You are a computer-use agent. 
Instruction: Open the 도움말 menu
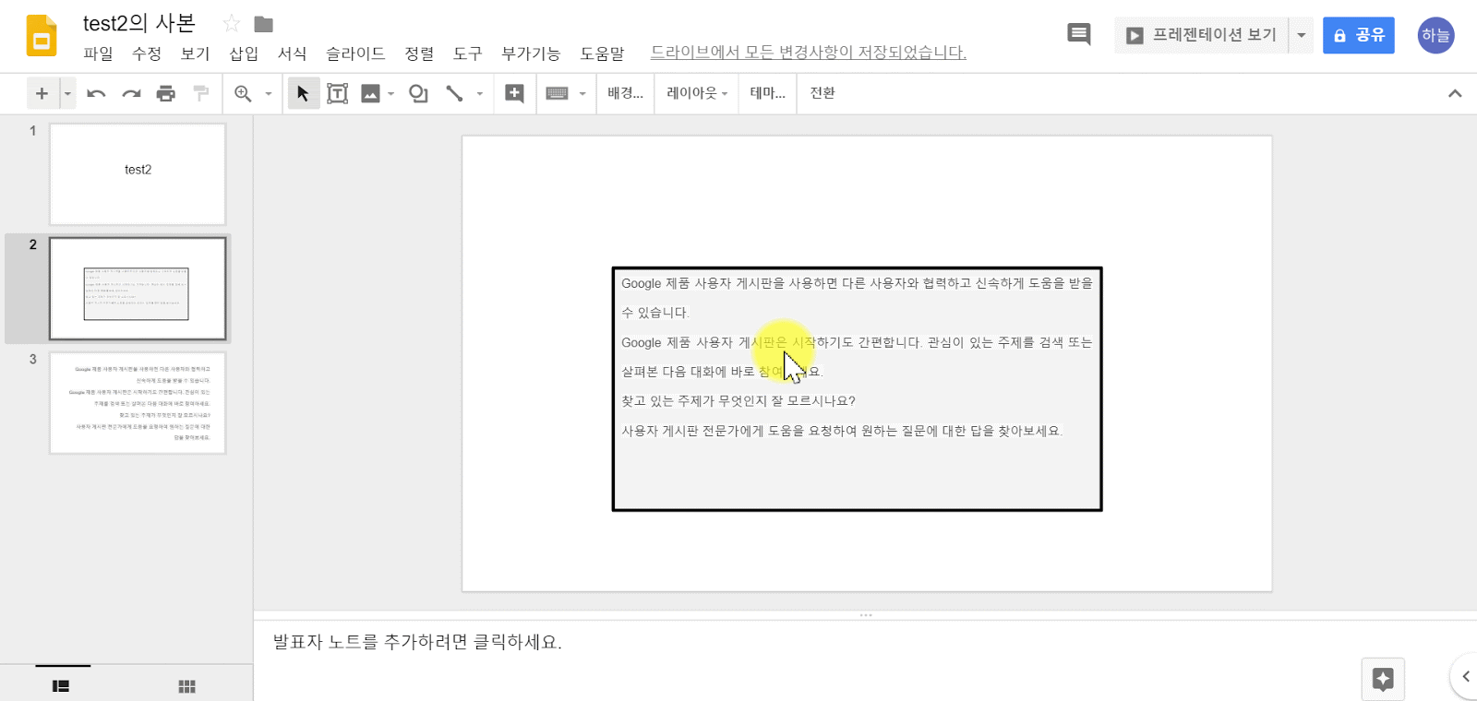pyautogui.click(x=602, y=53)
